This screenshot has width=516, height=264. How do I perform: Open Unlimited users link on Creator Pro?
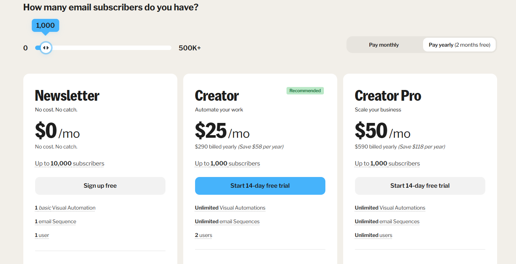click(x=373, y=235)
